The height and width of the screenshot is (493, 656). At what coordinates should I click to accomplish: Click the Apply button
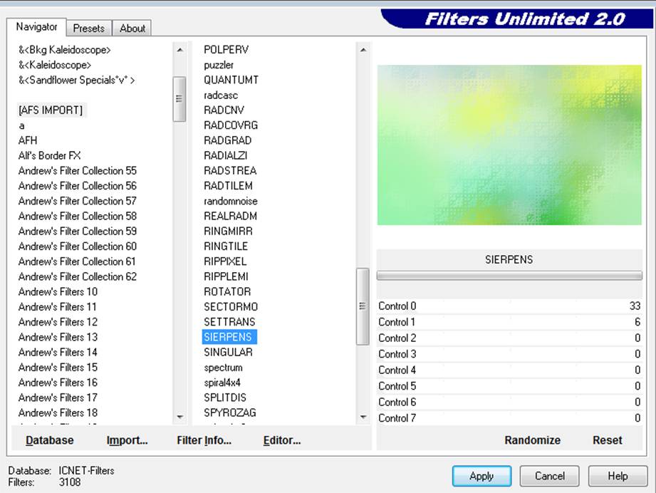[481, 476]
